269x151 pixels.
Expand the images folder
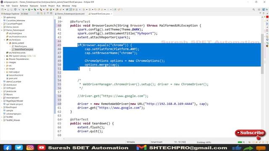5,62
